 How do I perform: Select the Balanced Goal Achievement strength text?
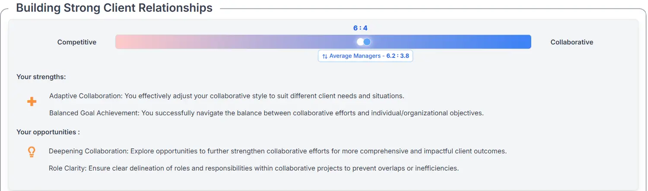[266, 113]
